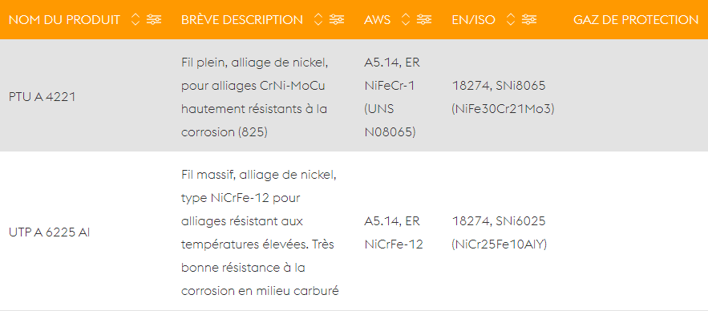Open filter options for Nom du produit
The width and height of the screenshot is (708, 311).
pyautogui.click(x=154, y=19)
